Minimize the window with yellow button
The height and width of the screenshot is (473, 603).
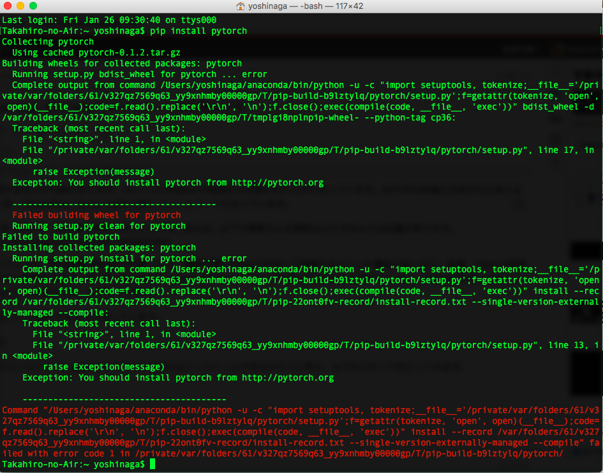(x=20, y=6)
